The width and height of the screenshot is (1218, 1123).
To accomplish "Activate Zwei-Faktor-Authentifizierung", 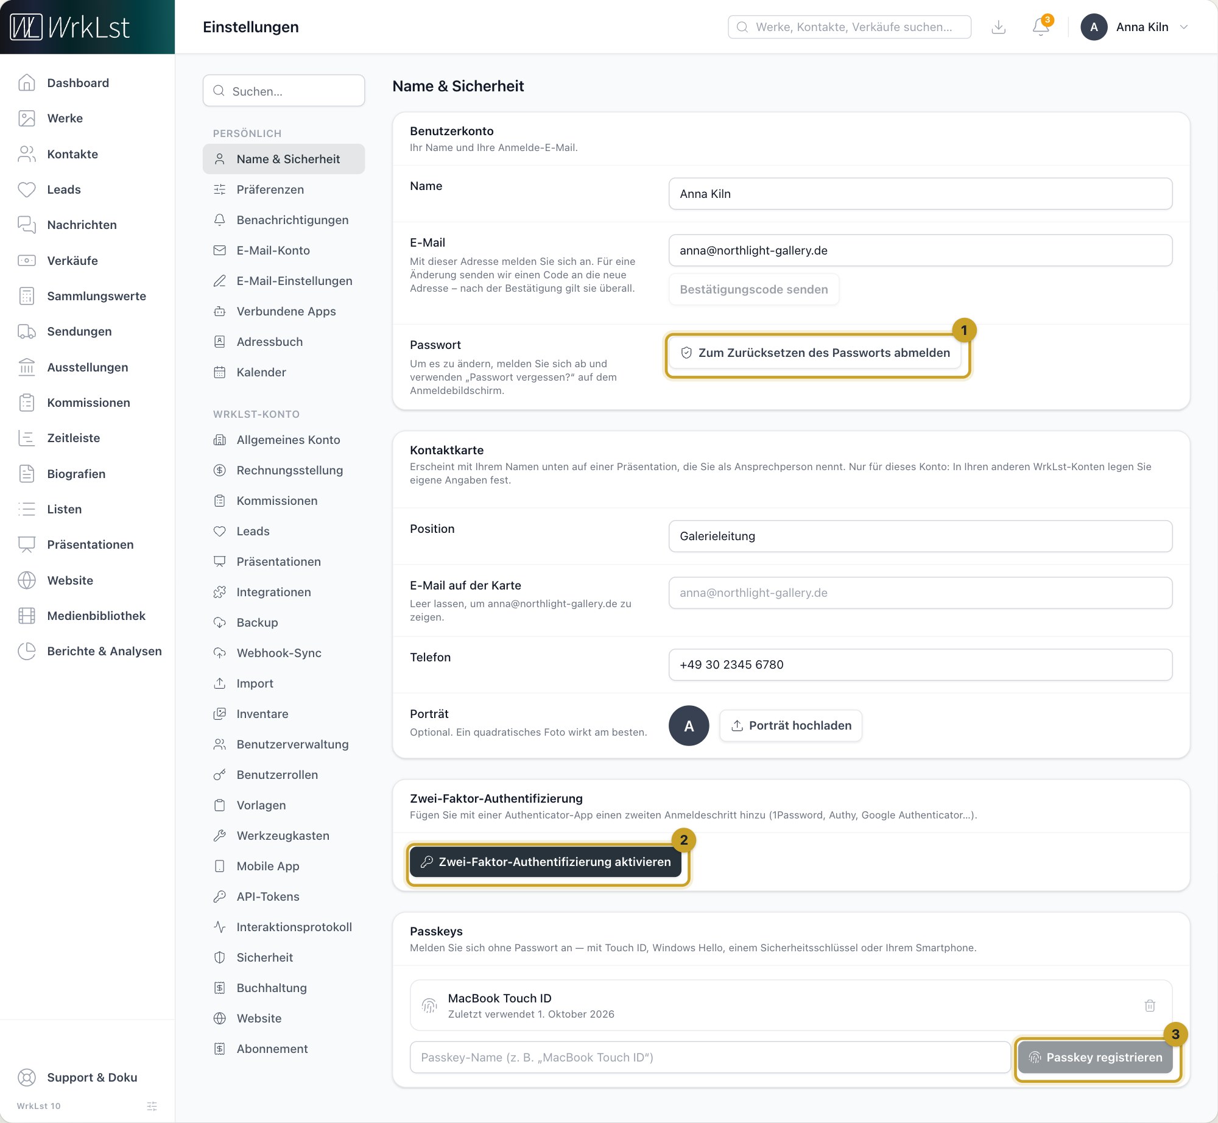I will [546, 862].
